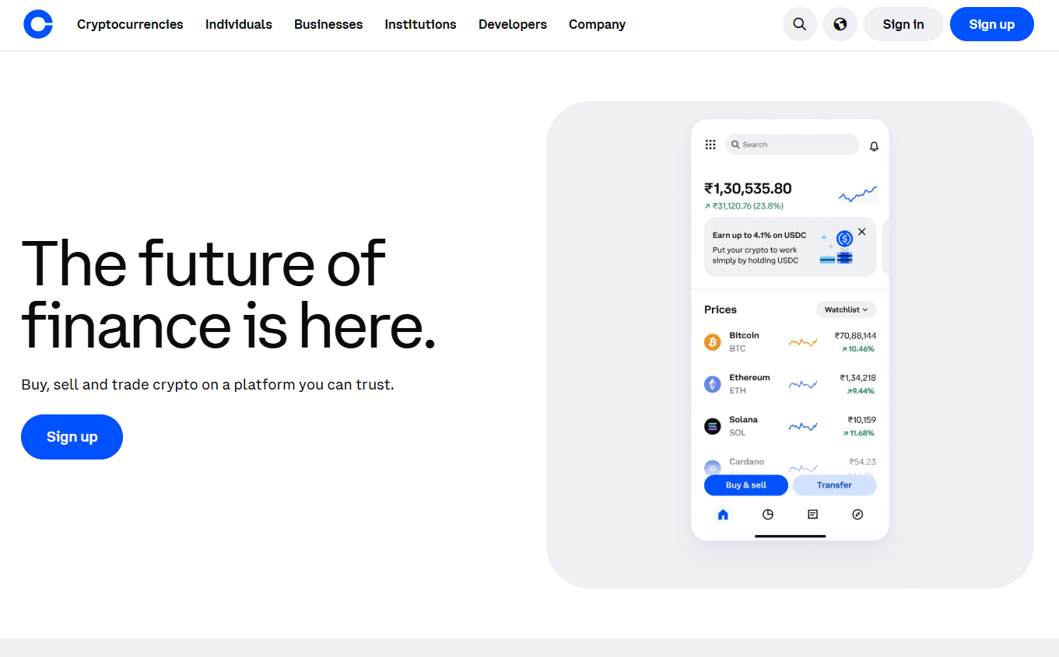Click the Bitcoin name label
The width and height of the screenshot is (1059, 657).
744,335
